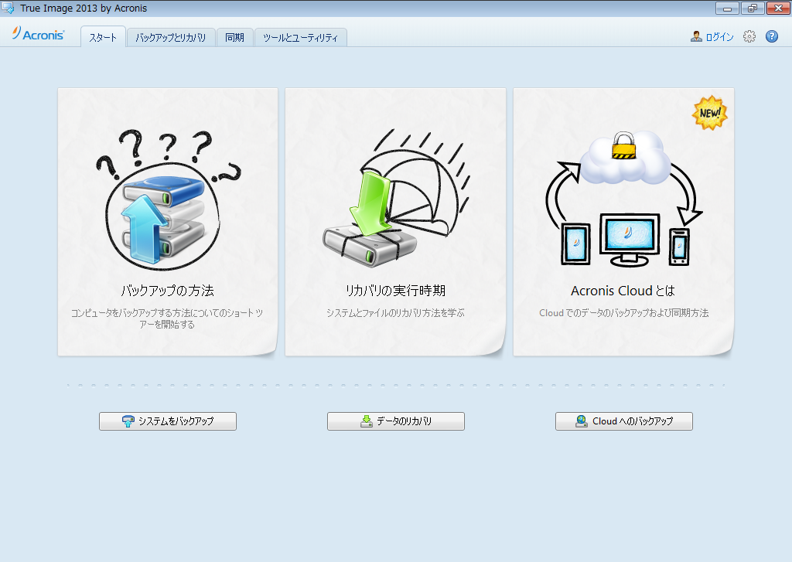Screen dimensions: 792x562
Task: Close the True Image 2013 window
Action: 778,8
